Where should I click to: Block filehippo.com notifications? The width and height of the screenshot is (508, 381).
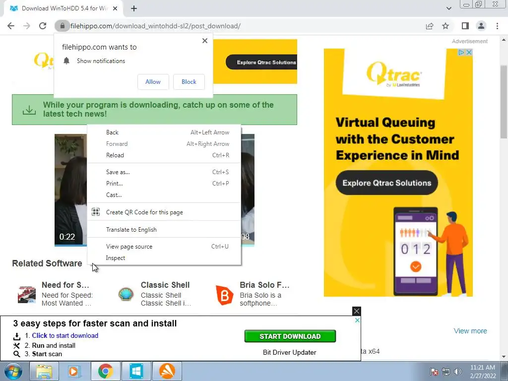coord(189,82)
